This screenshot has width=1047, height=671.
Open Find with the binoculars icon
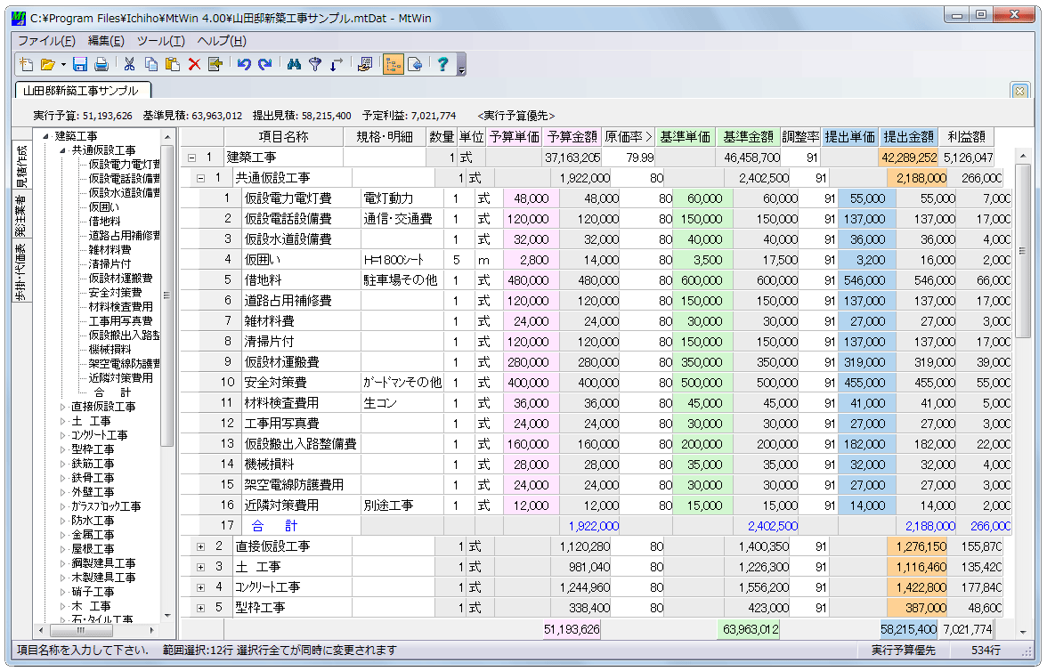point(294,64)
